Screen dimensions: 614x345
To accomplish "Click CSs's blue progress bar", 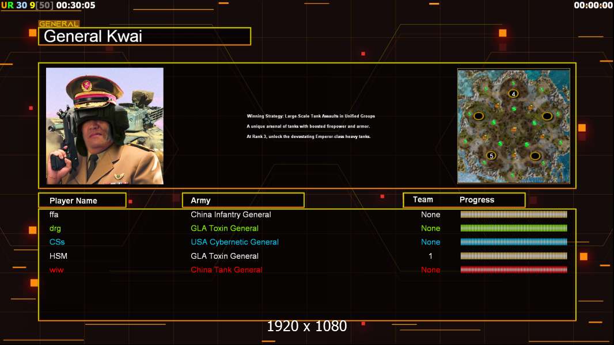I will [x=514, y=242].
